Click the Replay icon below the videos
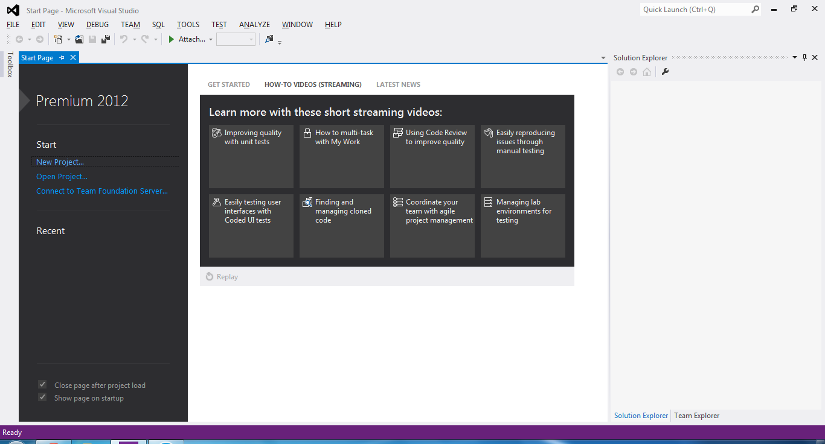This screenshot has width=825, height=444. [x=210, y=277]
